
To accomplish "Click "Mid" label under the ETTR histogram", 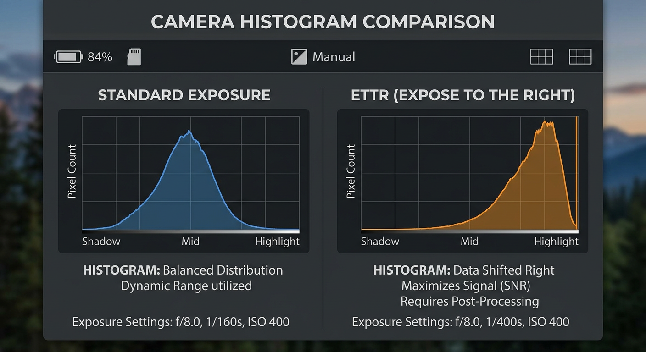I will (469, 242).
